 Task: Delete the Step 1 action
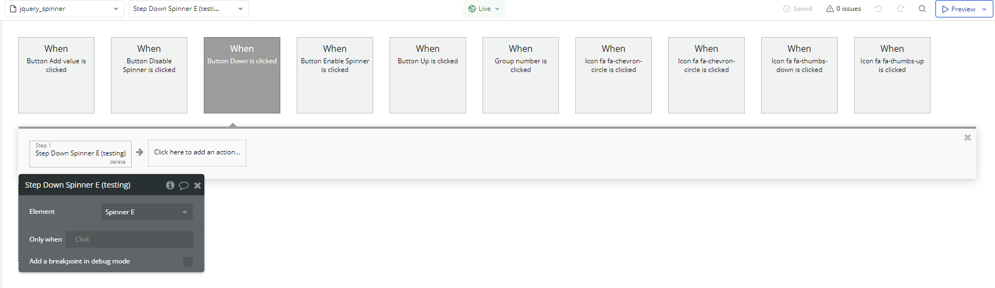coord(117,162)
